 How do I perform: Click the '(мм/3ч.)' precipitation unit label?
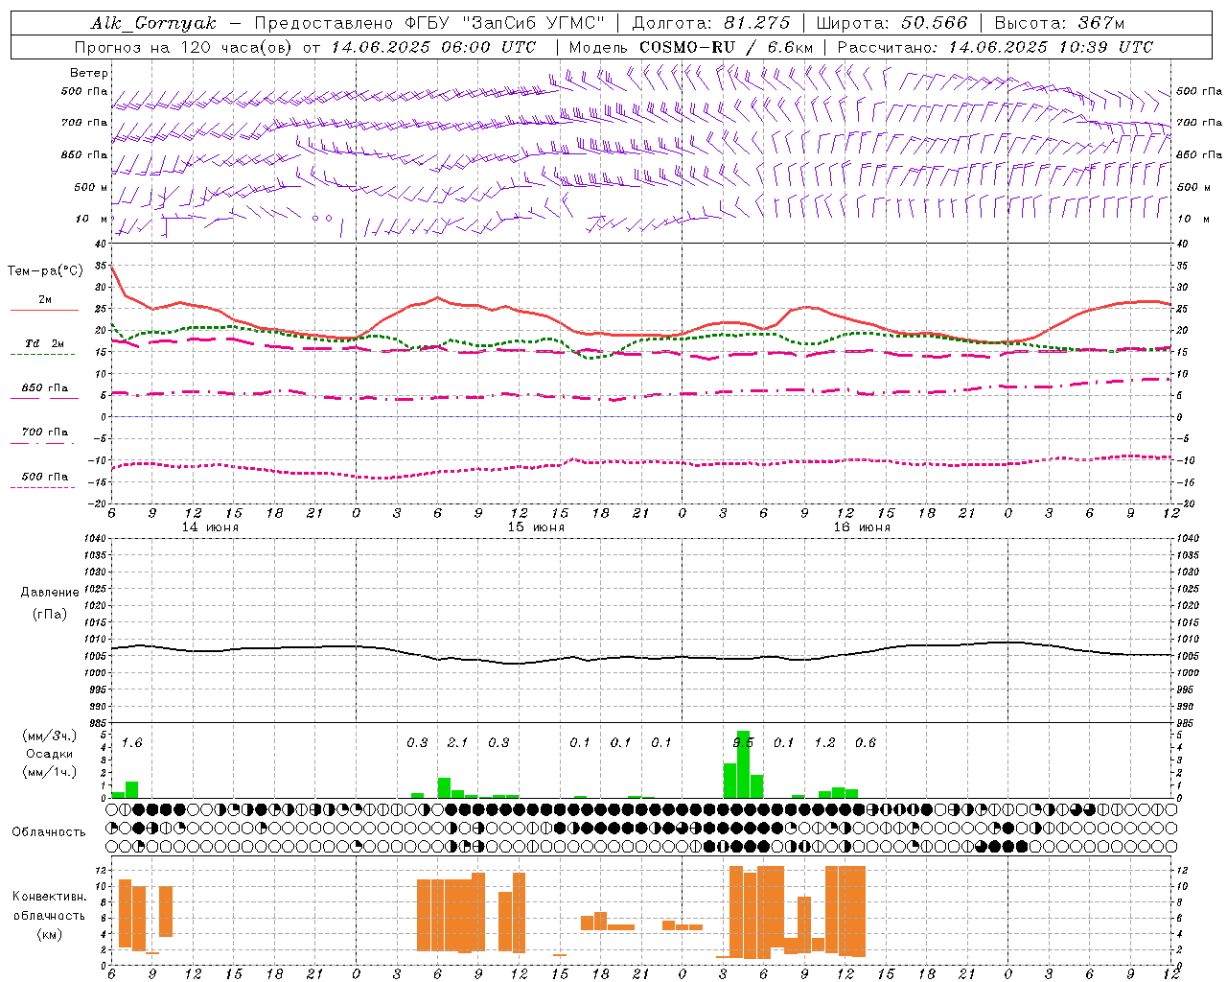point(50,736)
